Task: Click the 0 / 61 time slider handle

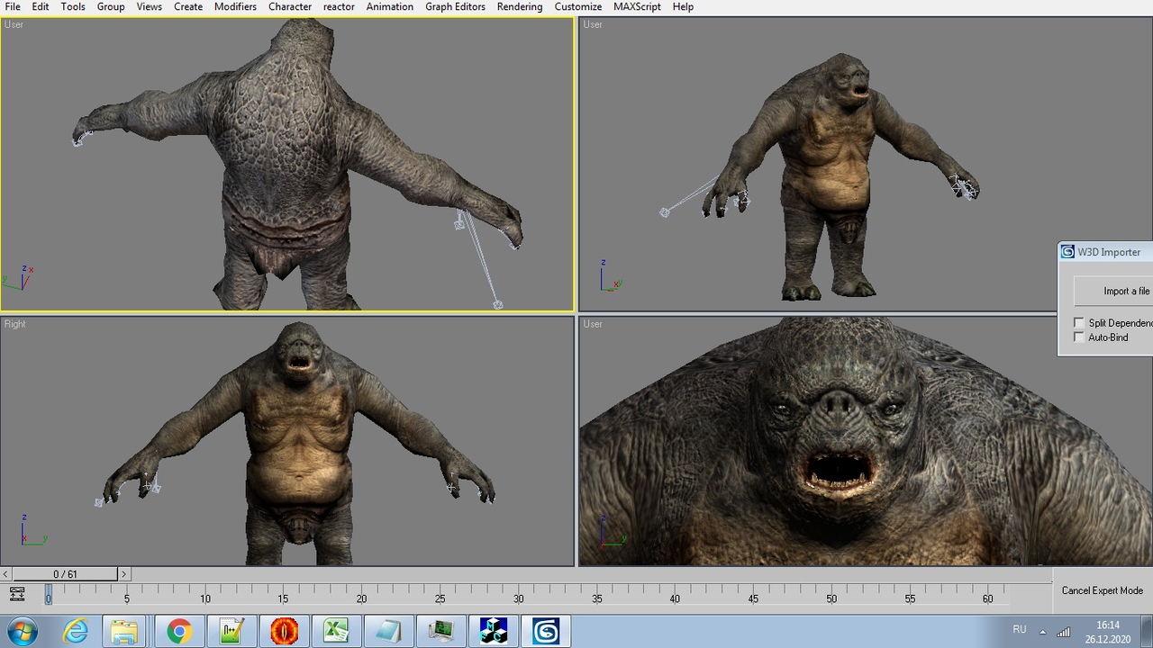Action: click(x=65, y=574)
